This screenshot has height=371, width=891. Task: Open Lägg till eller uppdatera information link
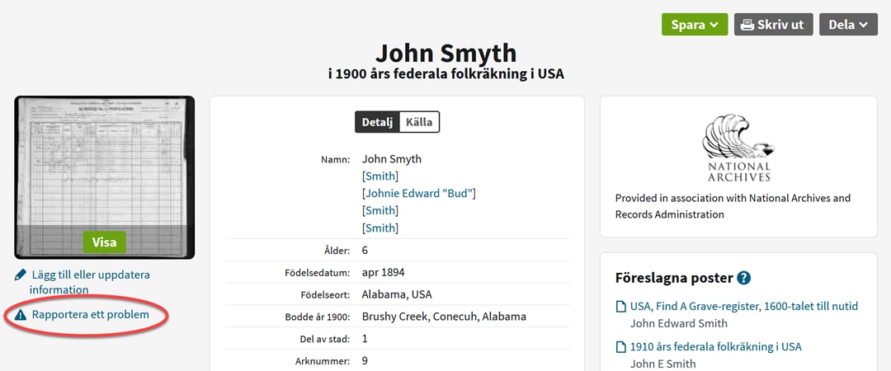[90, 282]
